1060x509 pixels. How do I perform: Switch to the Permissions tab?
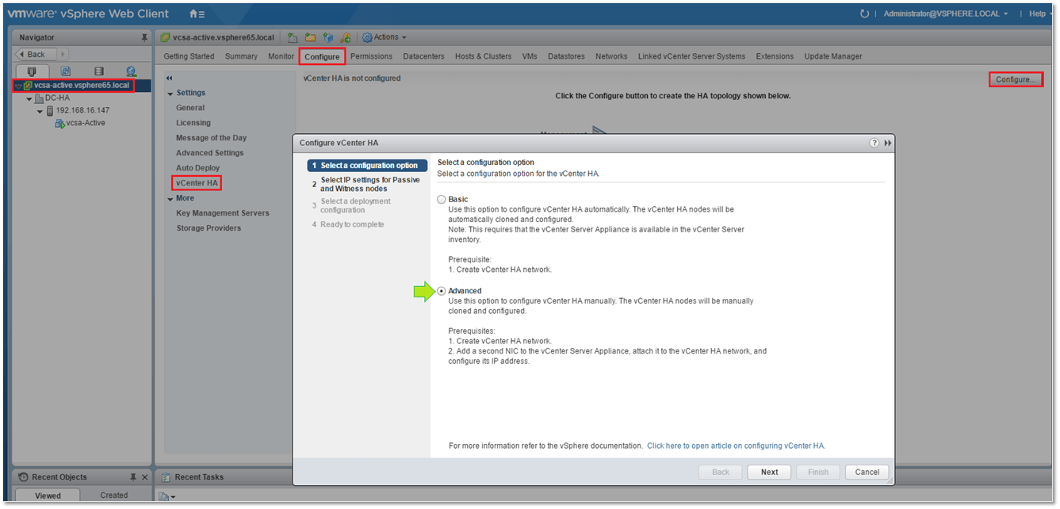pyautogui.click(x=371, y=56)
